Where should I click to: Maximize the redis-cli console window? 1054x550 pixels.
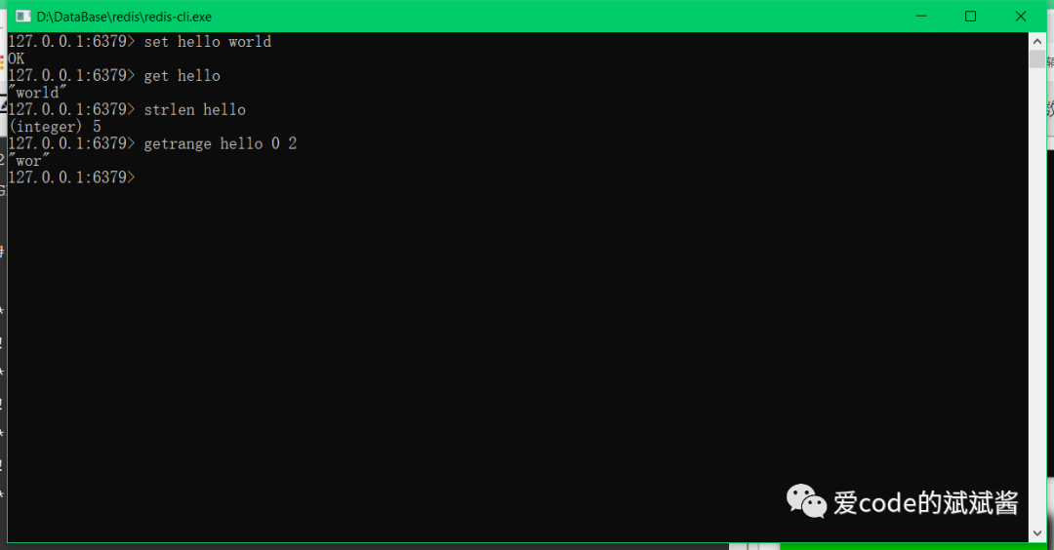click(971, 17)
